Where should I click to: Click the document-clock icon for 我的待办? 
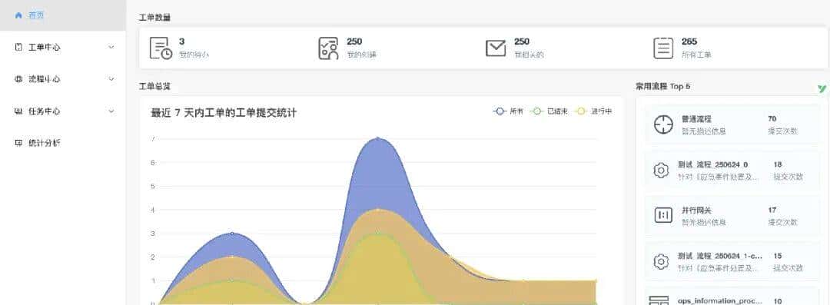point(161,48)
